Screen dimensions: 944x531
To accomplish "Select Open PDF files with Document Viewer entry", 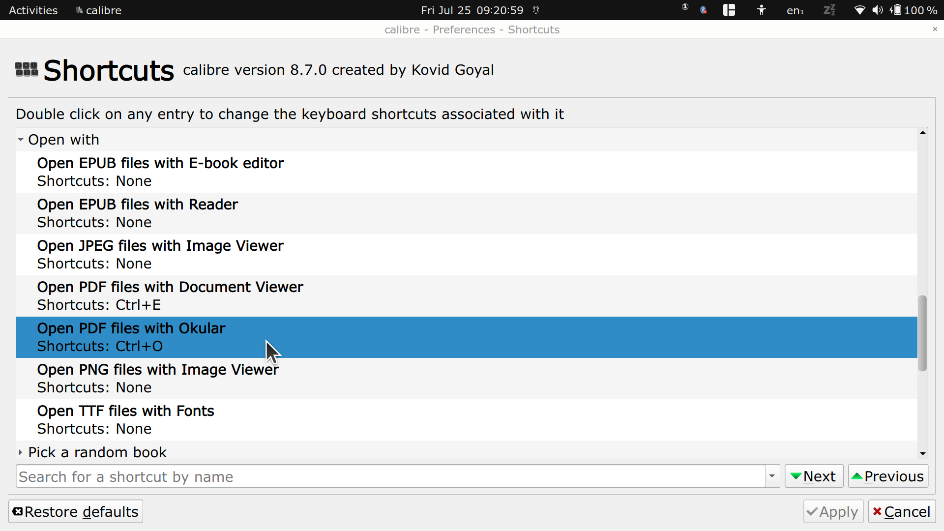I will coord(170,295).
